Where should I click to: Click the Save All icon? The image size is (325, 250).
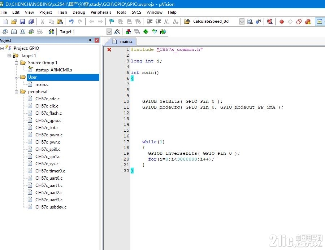[x=31, y=22]
